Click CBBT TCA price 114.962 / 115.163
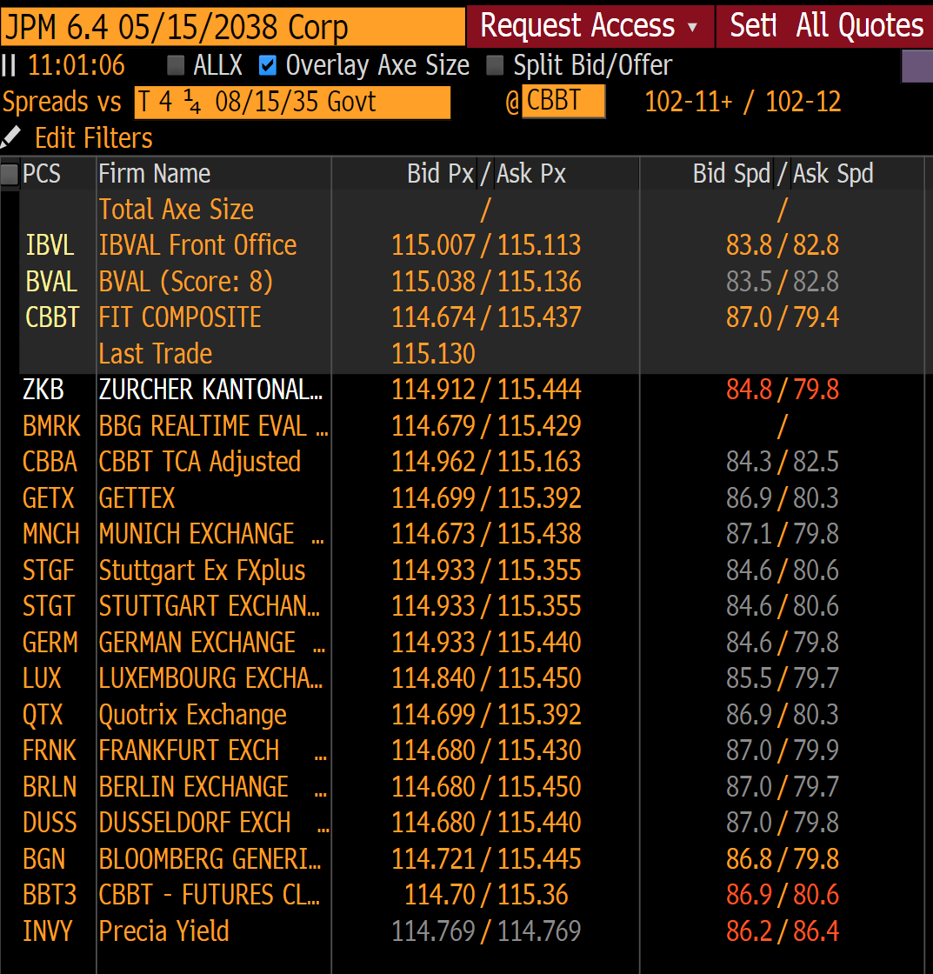Viewport: 933px width, 974px height. [486, 462]
